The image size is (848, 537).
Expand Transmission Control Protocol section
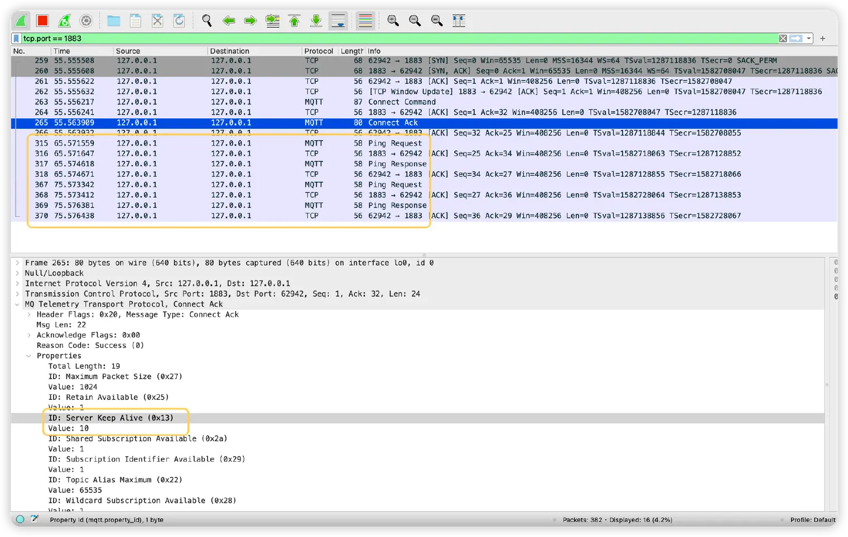(x=17, y=294)
